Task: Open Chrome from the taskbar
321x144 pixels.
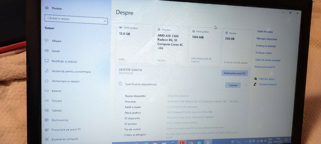Action: [x=191, y=143]
